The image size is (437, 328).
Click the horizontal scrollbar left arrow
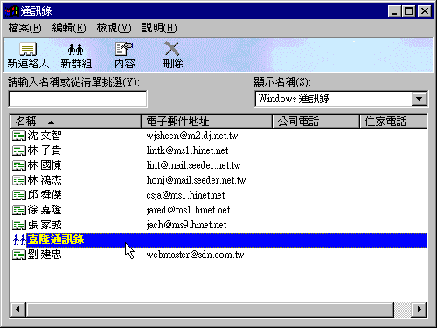coord(18,309)
